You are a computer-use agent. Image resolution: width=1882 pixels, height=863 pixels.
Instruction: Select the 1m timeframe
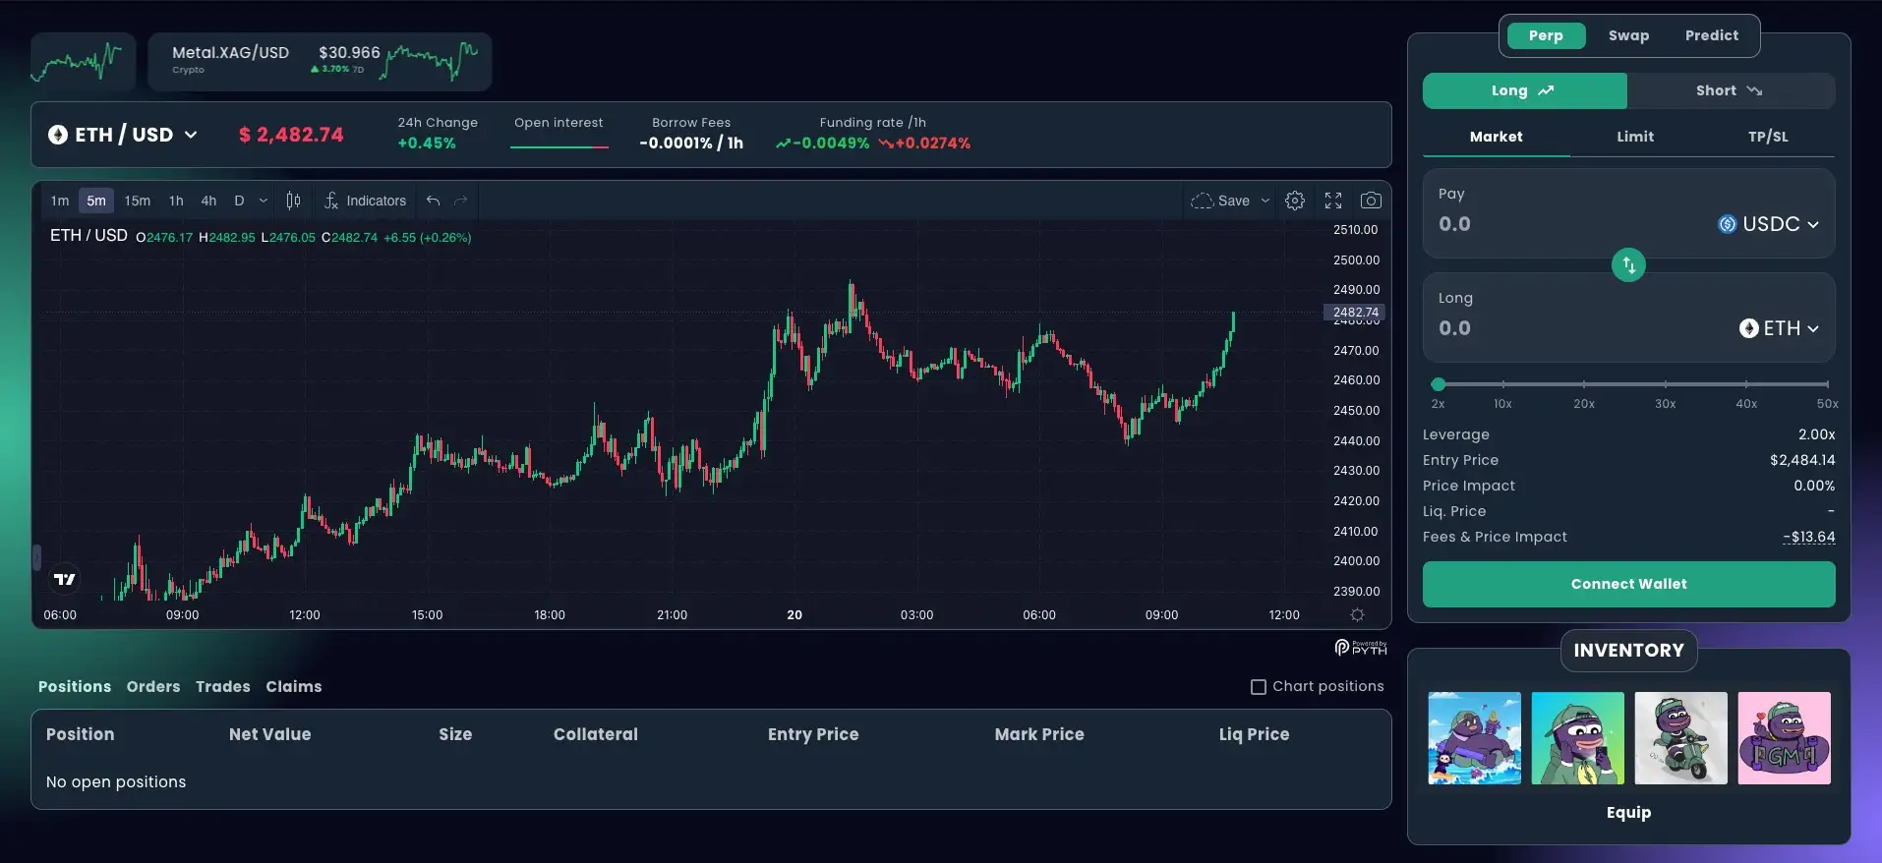tap(60, 201)
